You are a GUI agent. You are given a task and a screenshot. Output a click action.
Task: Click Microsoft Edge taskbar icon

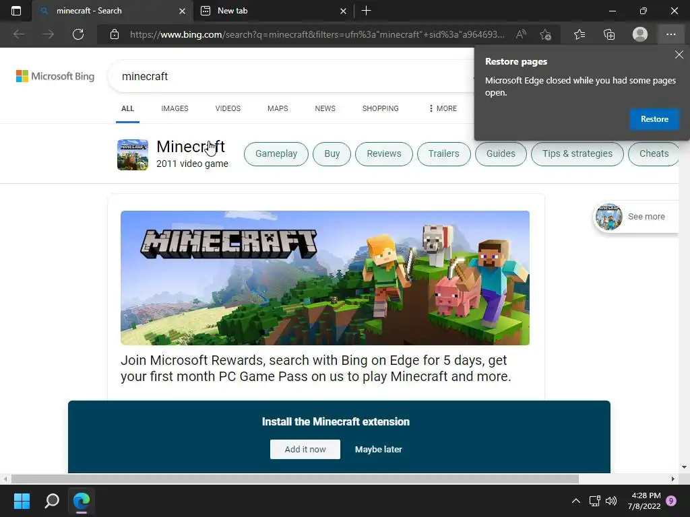82,501
